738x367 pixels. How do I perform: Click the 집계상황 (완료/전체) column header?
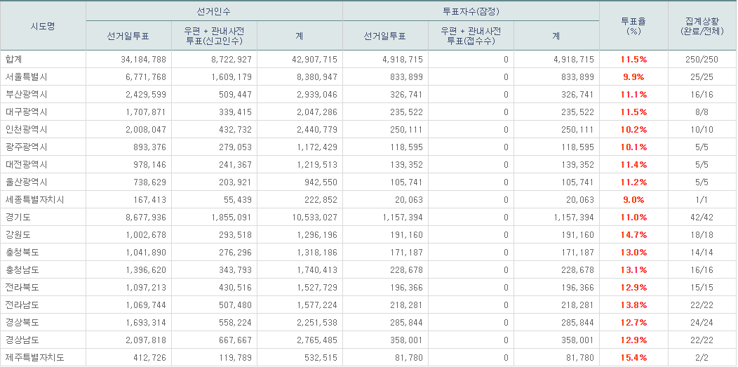point(702,26)
